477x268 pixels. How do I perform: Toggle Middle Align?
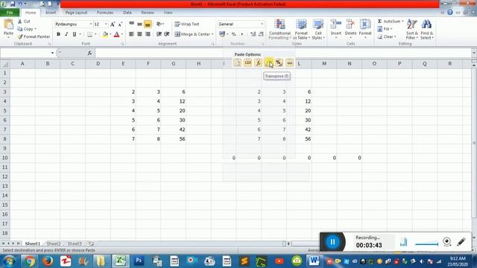click(139, 24)
